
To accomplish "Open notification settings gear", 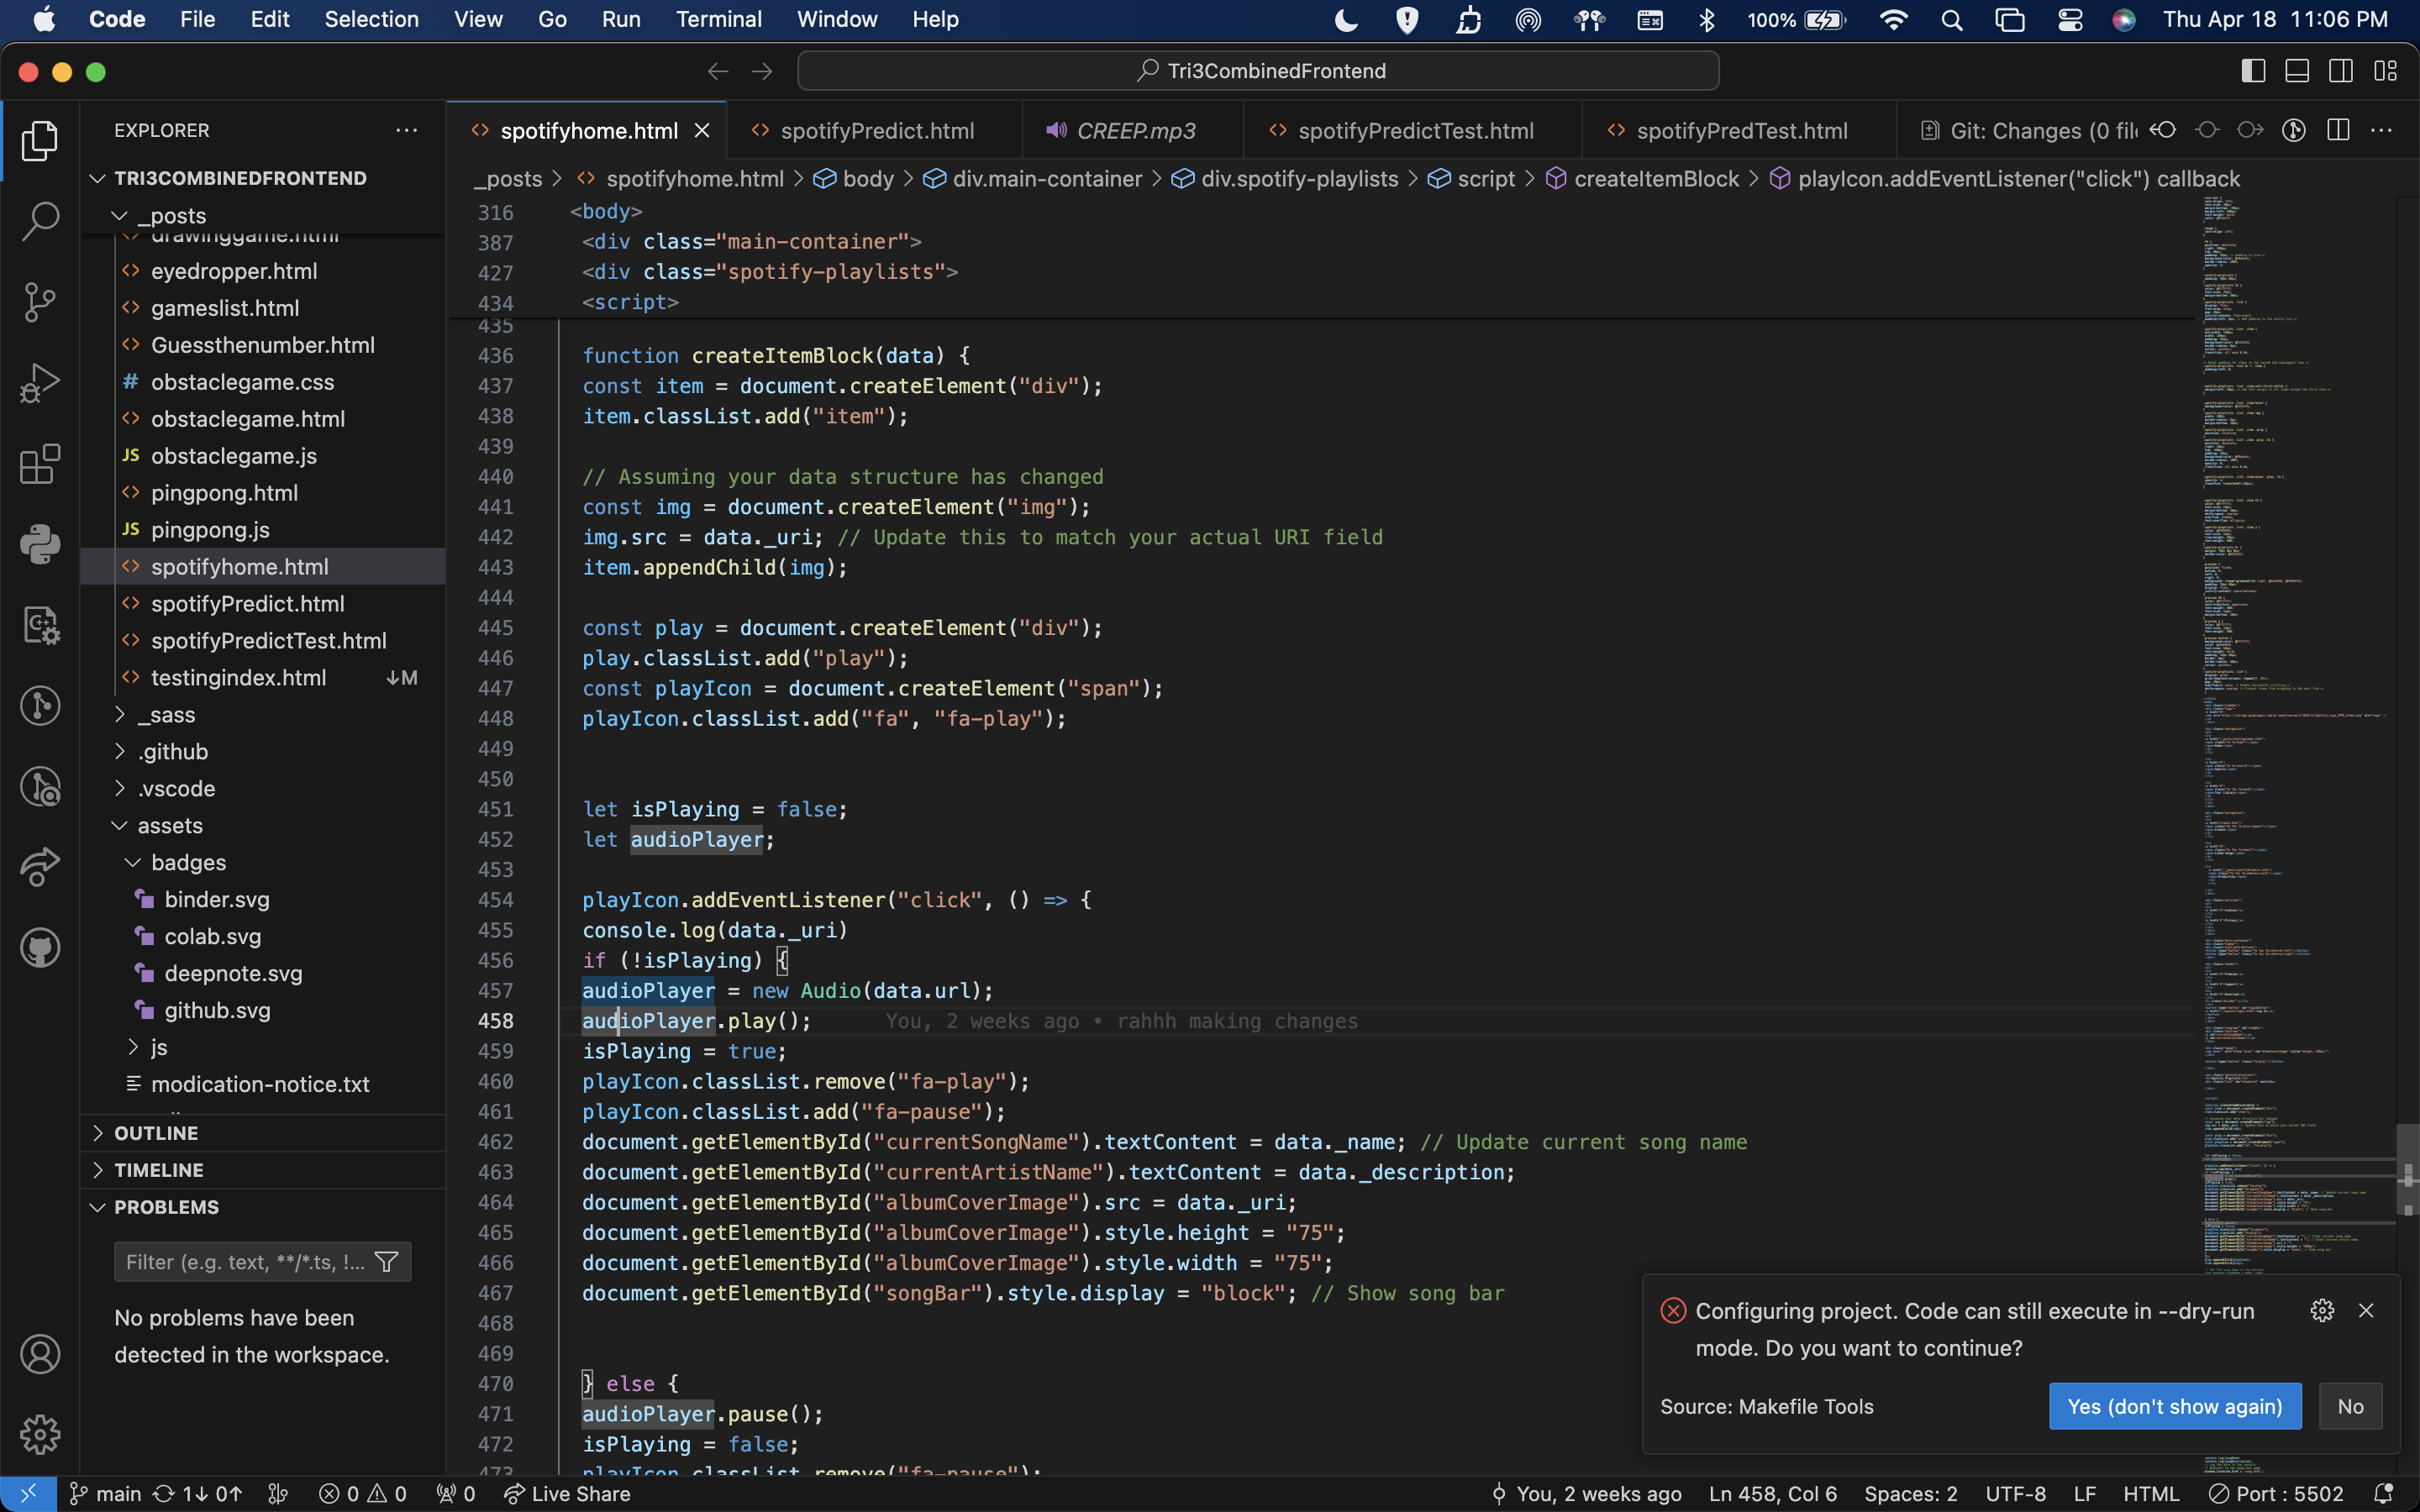I will click(2322, 1310).
